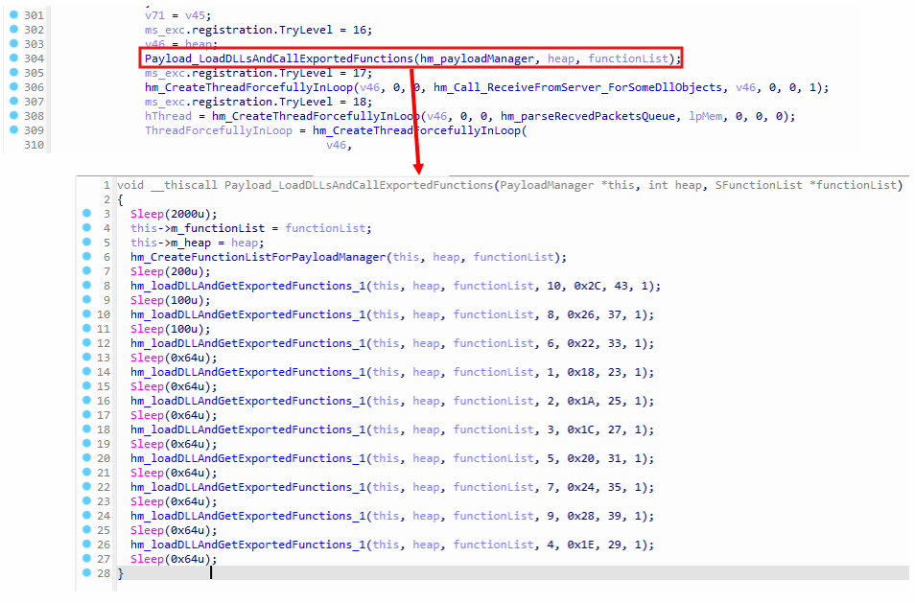Toggle breakpoint dot on closing brace line 28

pyautogui.click(x=87, y=572)
